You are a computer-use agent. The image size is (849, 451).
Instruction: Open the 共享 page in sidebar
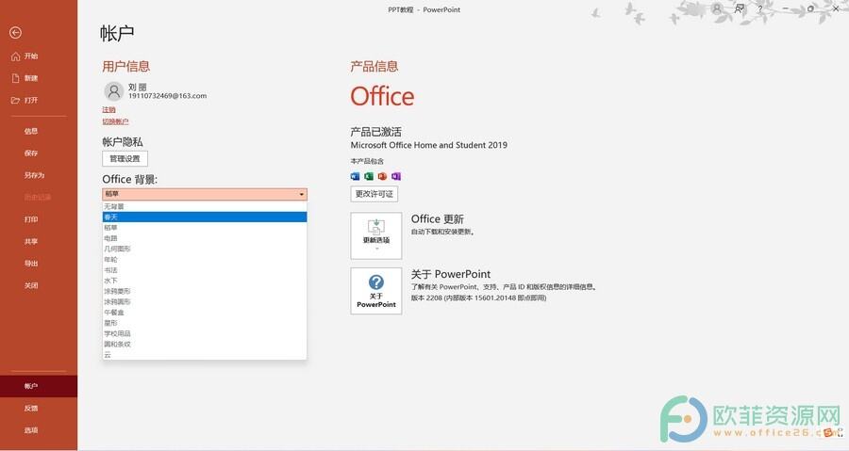pos(39,242)
